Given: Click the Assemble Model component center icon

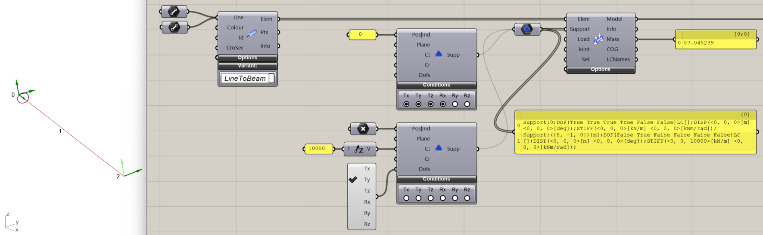Looking at the screenshot, I should [x=598, y=39].
